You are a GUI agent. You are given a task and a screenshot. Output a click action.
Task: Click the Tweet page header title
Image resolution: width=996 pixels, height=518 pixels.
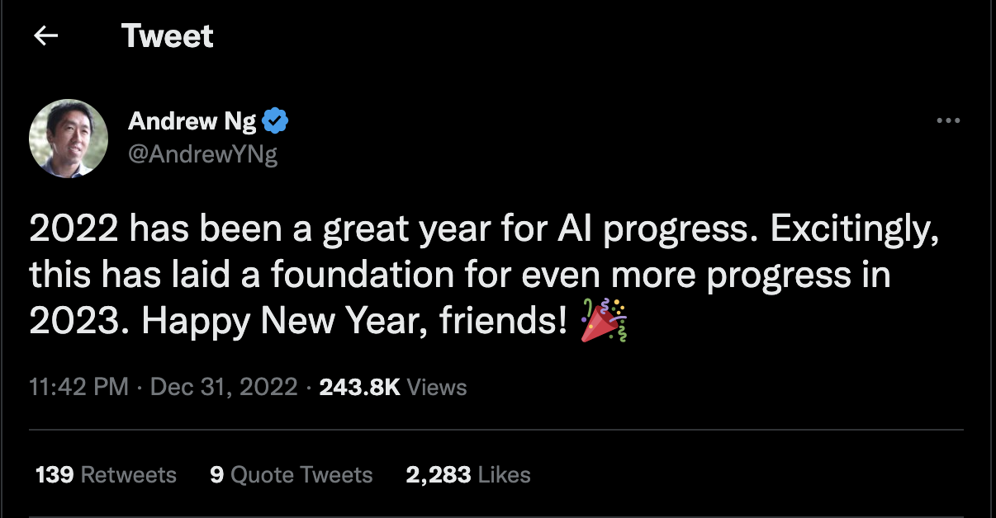(167, 36)
